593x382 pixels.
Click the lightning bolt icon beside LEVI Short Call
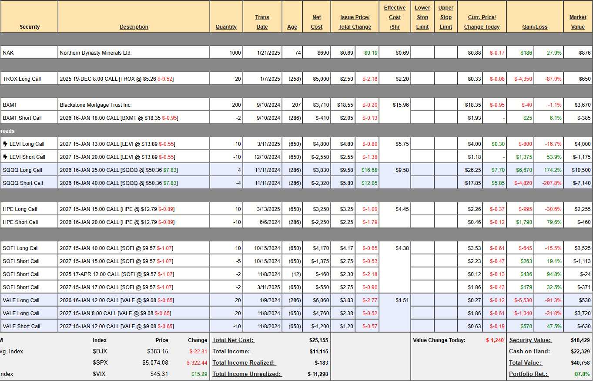coord(5,157)
